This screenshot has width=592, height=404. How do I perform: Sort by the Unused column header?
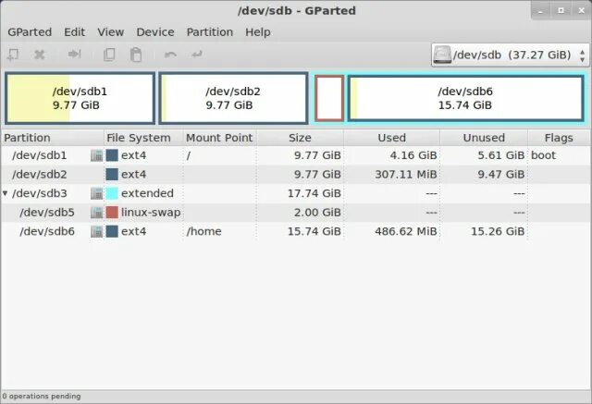pos(484,138)
